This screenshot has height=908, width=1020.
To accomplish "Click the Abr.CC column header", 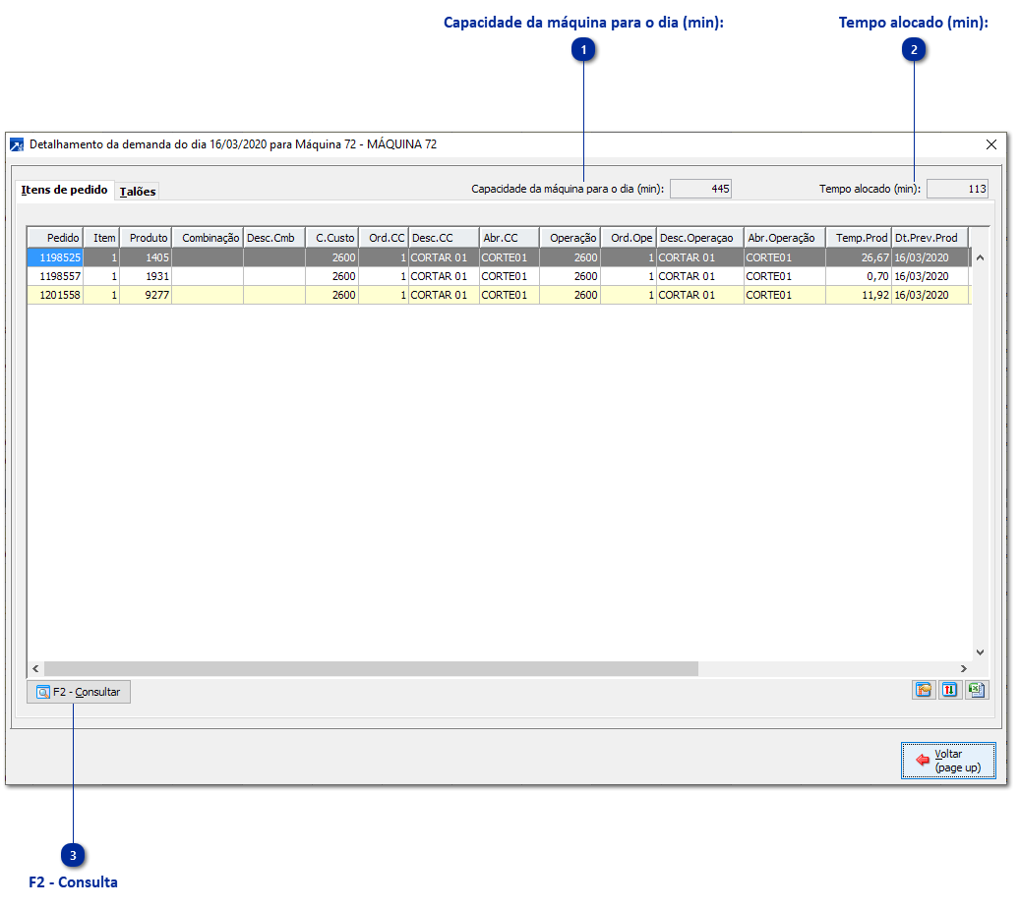I will 510,238.
